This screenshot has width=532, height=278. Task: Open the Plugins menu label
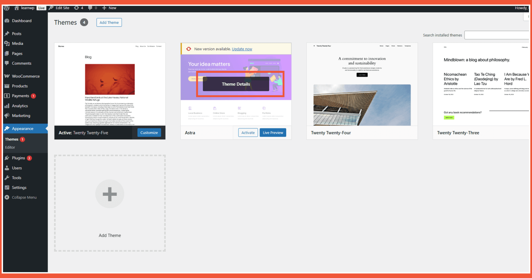coord(18,158)
